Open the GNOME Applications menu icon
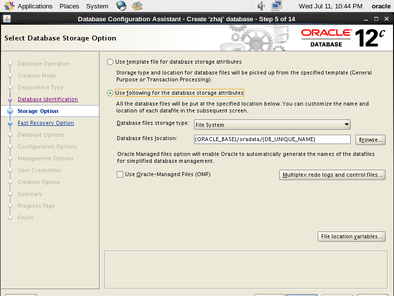 [x=9, y=6]
